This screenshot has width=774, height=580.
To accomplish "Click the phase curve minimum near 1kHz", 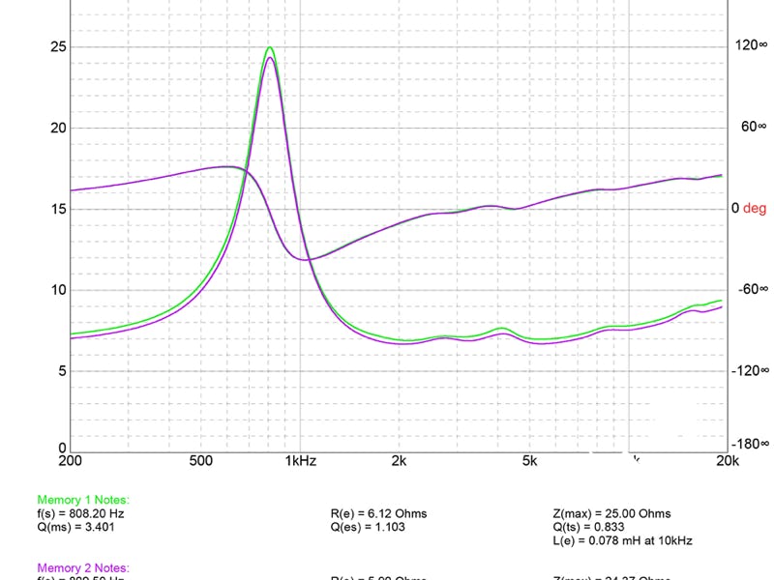I will (x=306, y=259).
